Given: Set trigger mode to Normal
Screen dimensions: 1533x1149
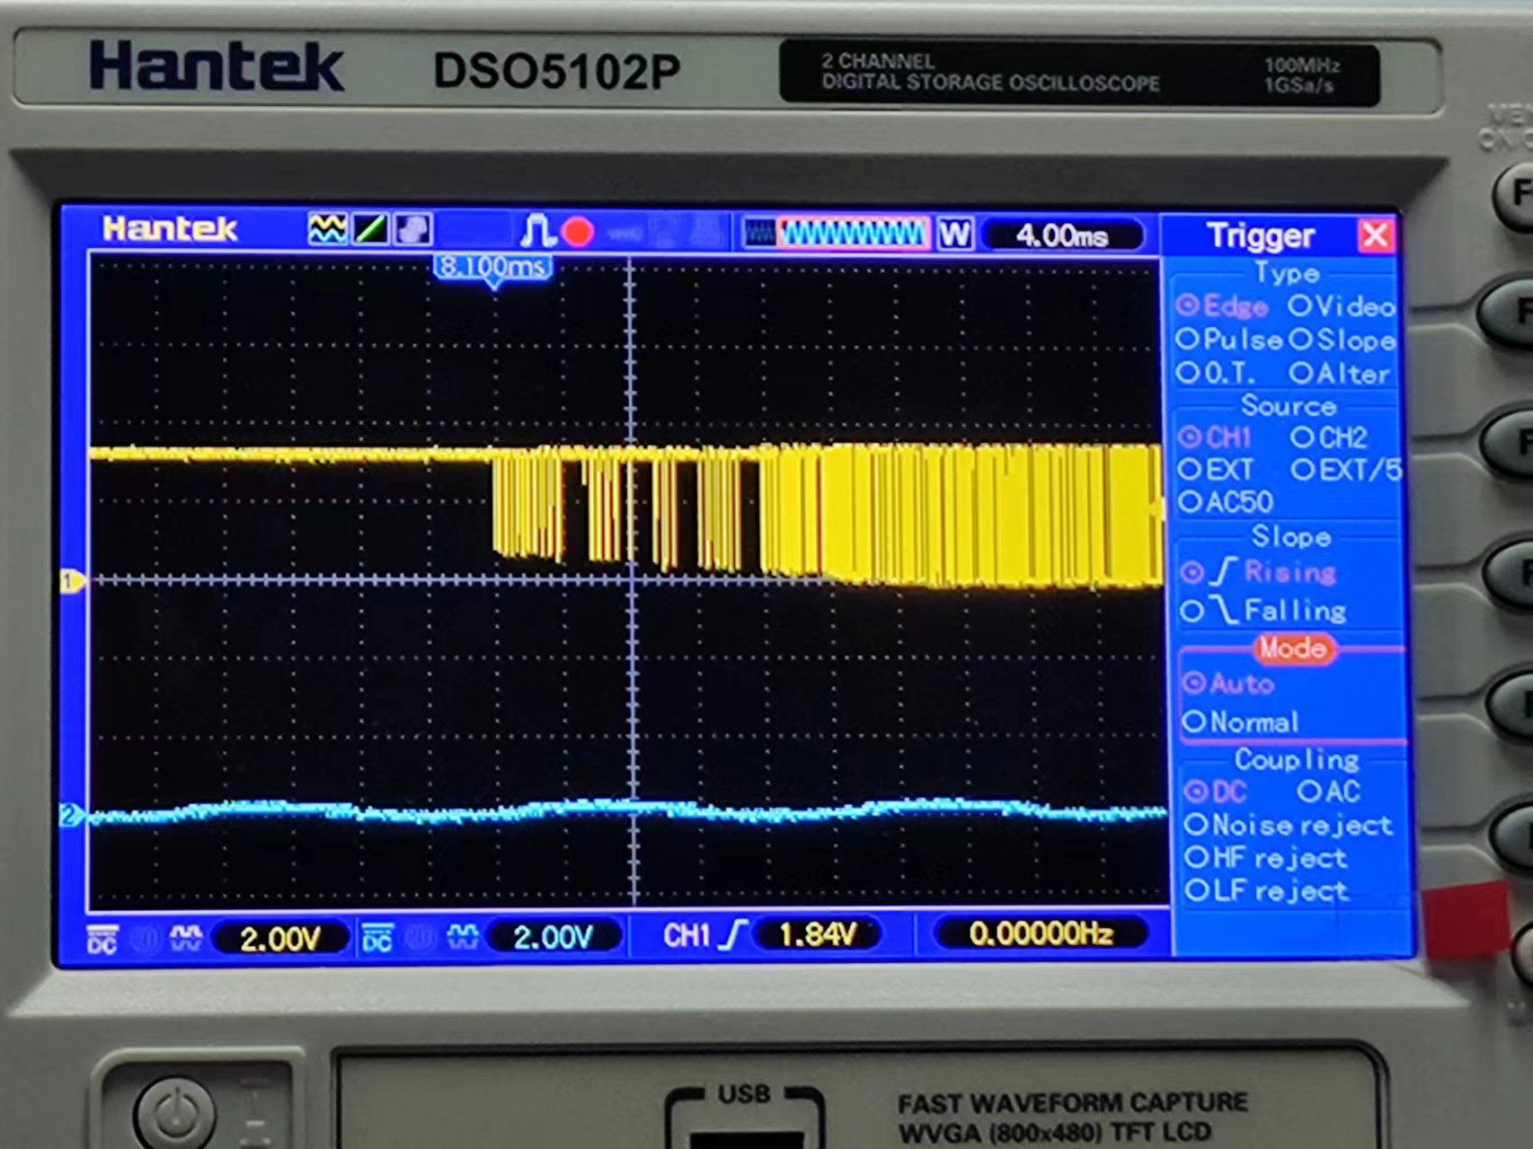Looking at the screenshot, I should [1240, 722].
